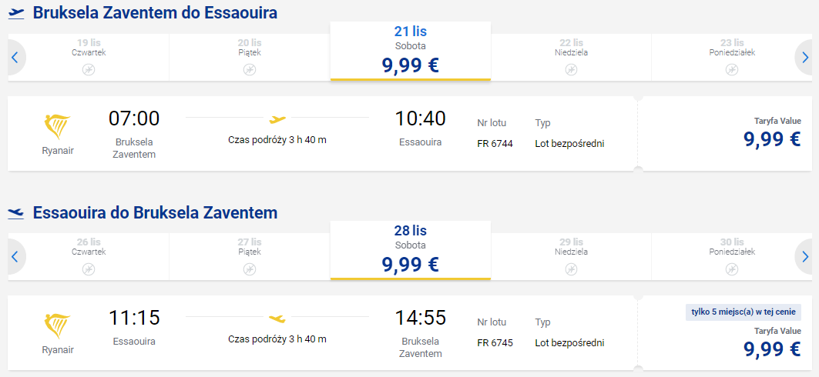
Task: Click the Ryanair harp logo on return flight
Action: (x=58, y=328)
